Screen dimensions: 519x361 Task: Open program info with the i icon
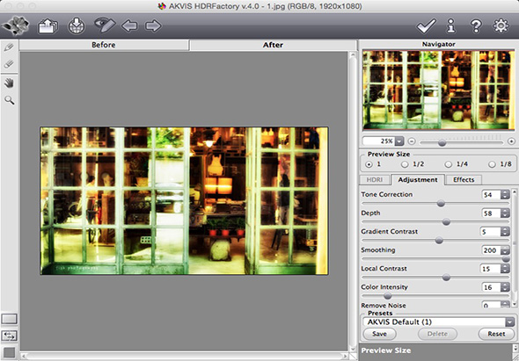(x=450, y=25)
